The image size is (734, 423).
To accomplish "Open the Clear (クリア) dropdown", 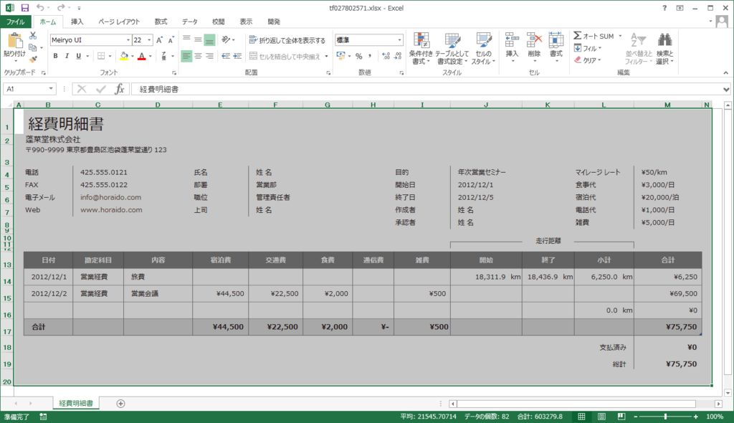I will pos(588,60).
